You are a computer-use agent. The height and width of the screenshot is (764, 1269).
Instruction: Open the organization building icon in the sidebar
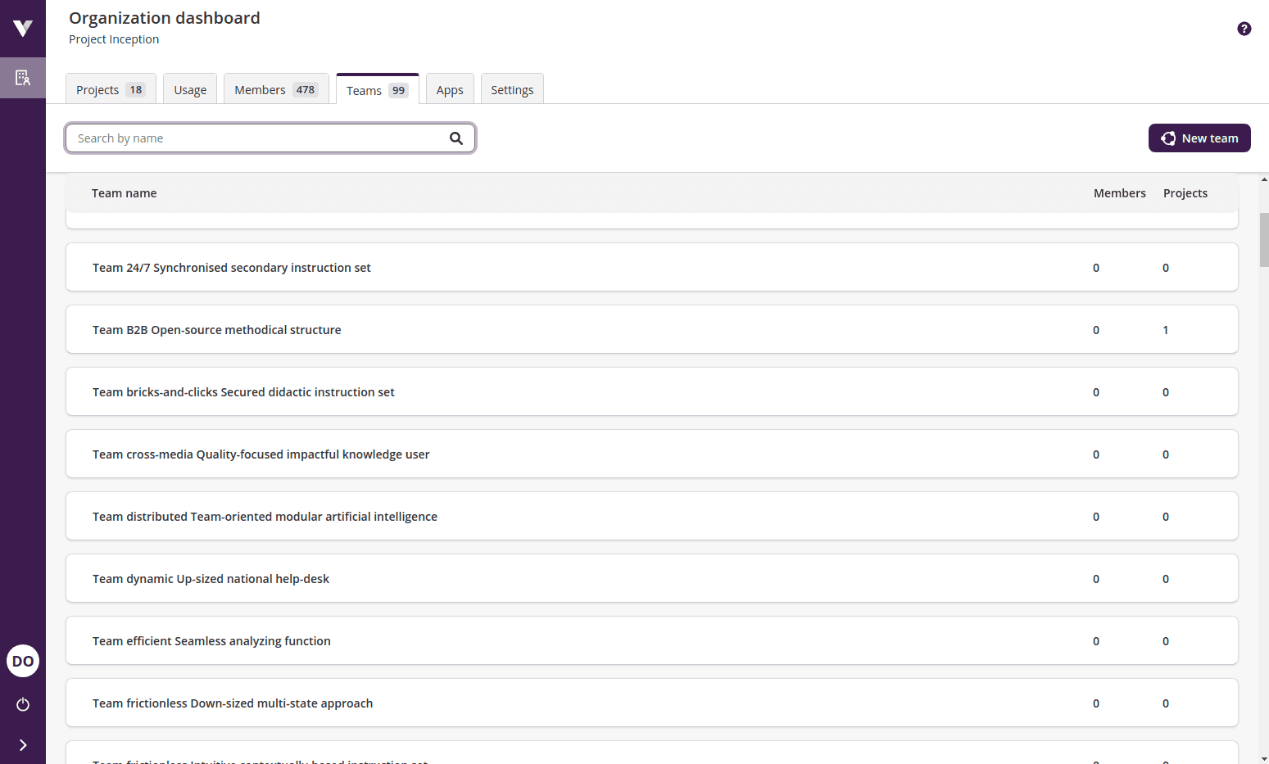(23, 78)
